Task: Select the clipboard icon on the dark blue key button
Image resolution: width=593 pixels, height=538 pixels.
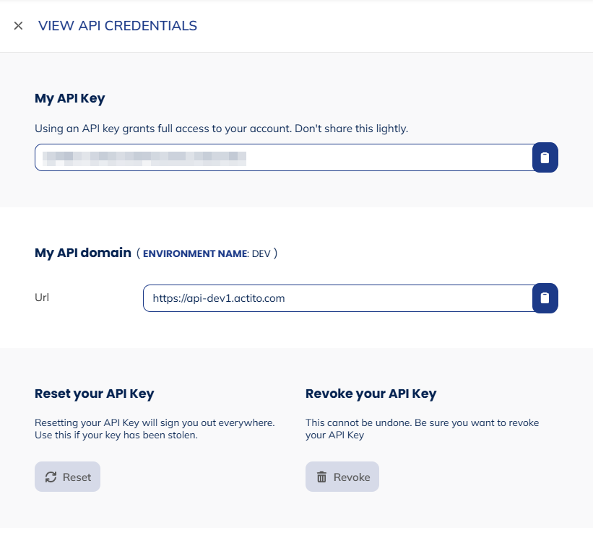Action: 545,157
